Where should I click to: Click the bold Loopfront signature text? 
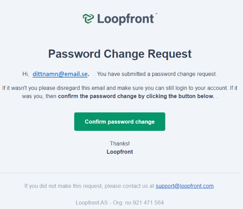pyautogui.click(x=120, y=152)
